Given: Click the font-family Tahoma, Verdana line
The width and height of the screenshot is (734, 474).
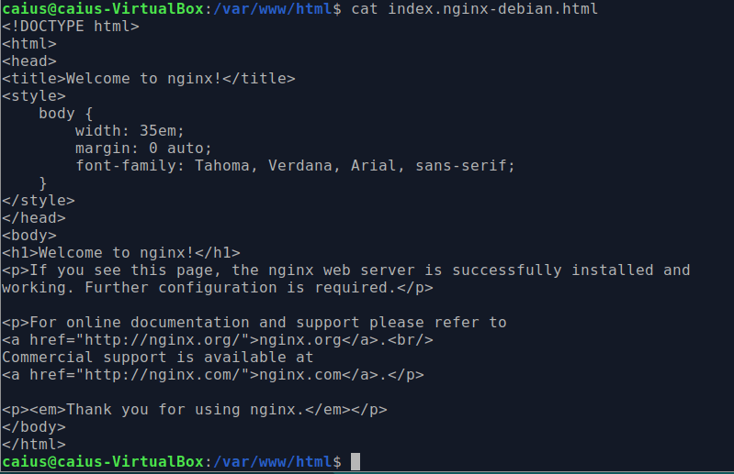Looking at the screenshot, I should [x=295, y=166].
